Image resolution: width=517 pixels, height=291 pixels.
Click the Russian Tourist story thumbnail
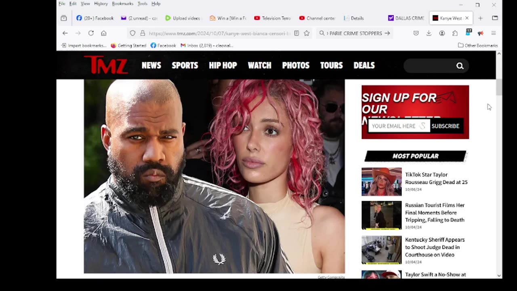click(382, 215)
